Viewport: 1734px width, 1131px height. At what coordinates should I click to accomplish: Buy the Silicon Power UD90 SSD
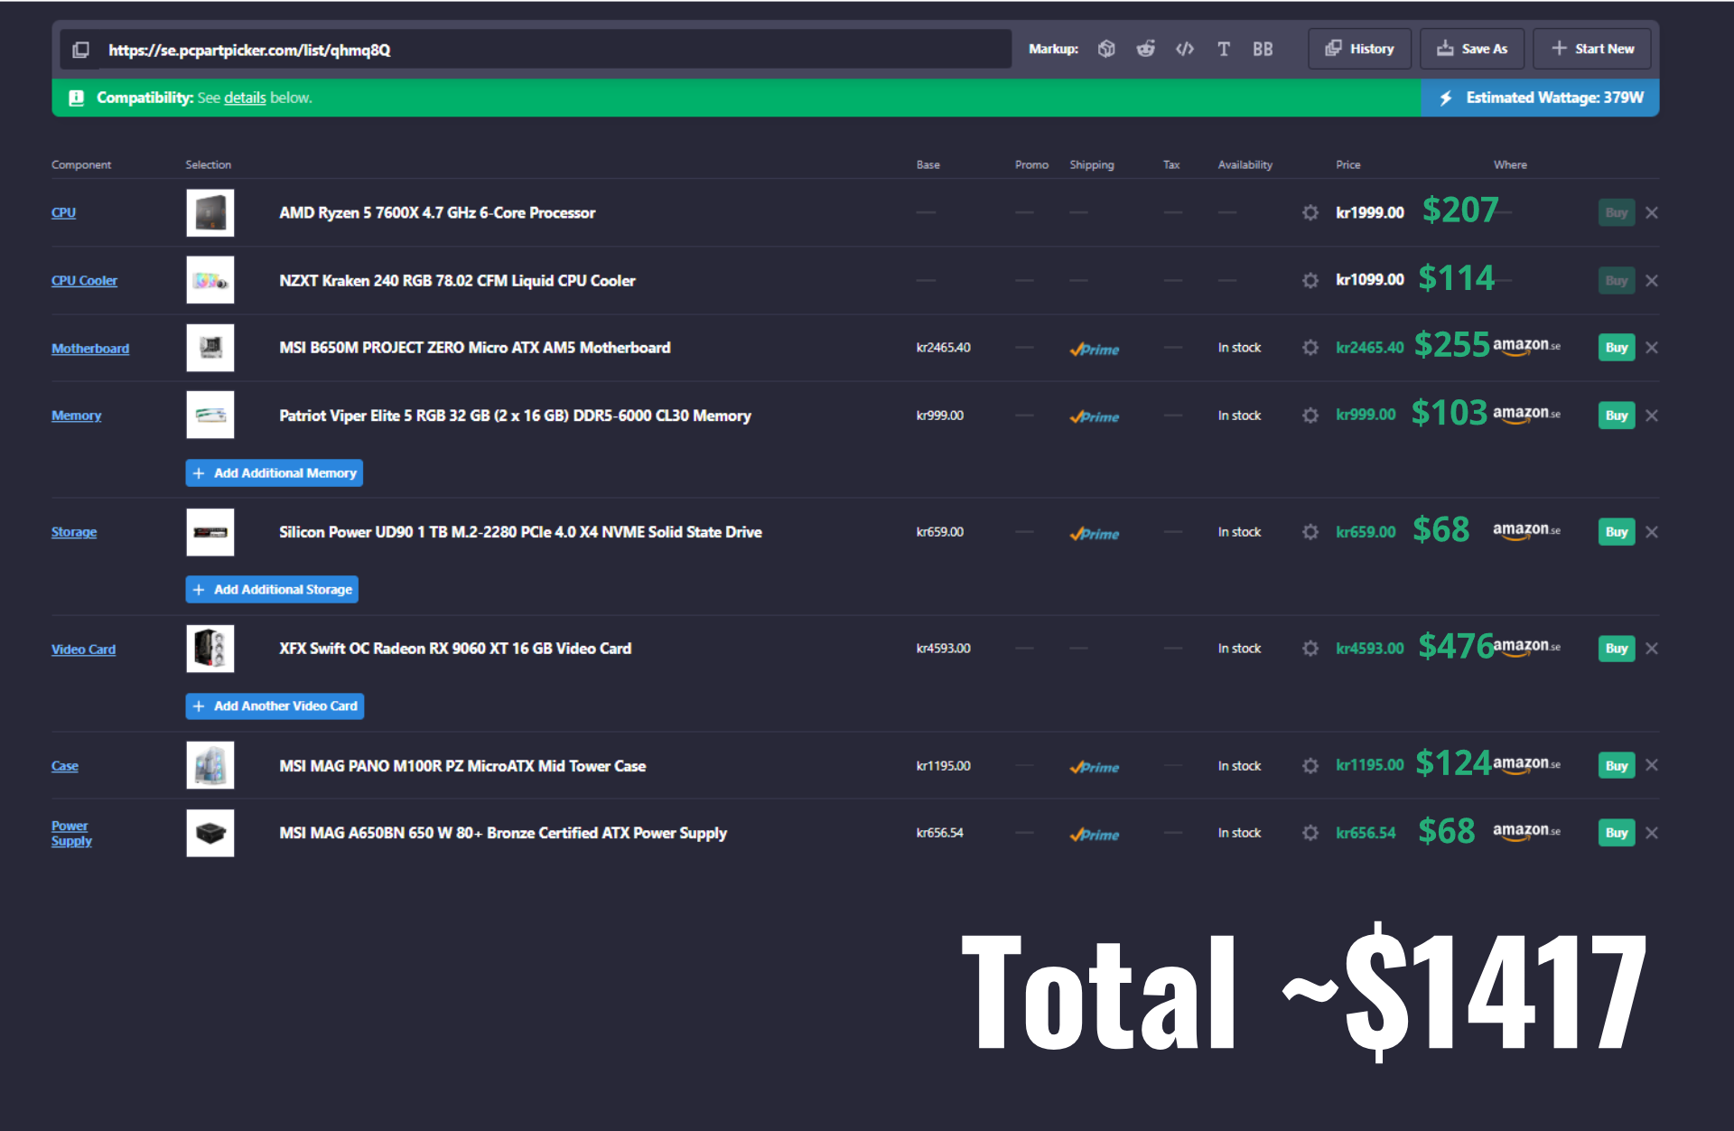point(1617,532)
